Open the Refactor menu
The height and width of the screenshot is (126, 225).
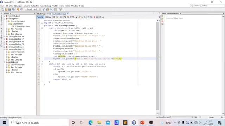(35, 6)
